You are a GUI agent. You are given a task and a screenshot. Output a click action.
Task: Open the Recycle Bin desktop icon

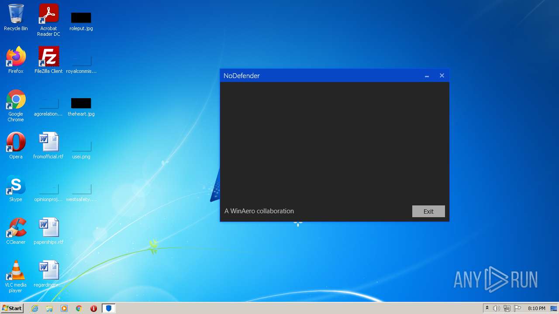click(16, 17)
